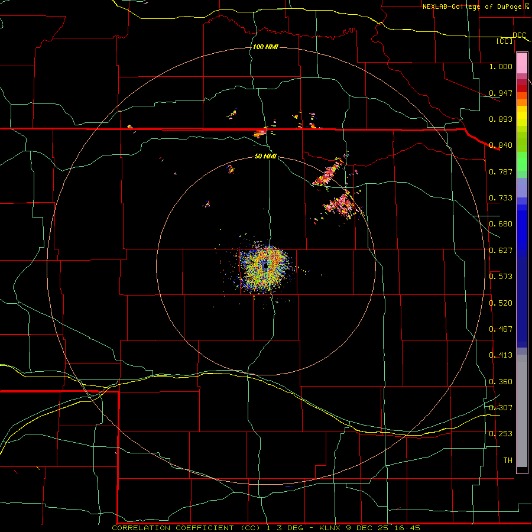Viewport: 532px width, 532px height.
Task: Pick the pink segment of the color bar
Action: tap(522, 63)
